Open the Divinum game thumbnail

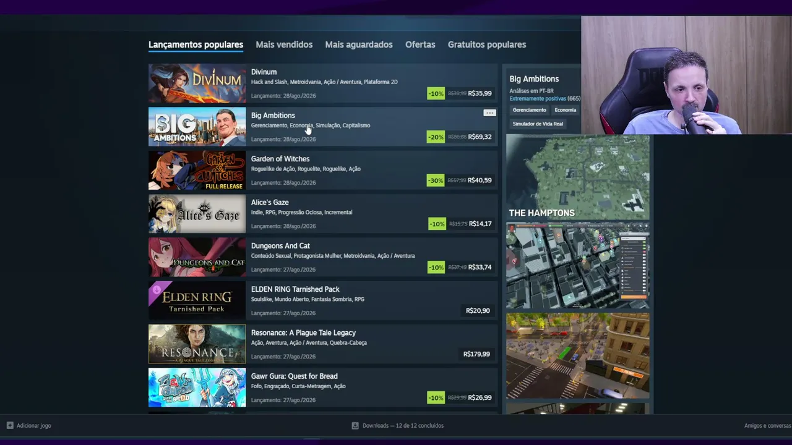tap(197, 83)
